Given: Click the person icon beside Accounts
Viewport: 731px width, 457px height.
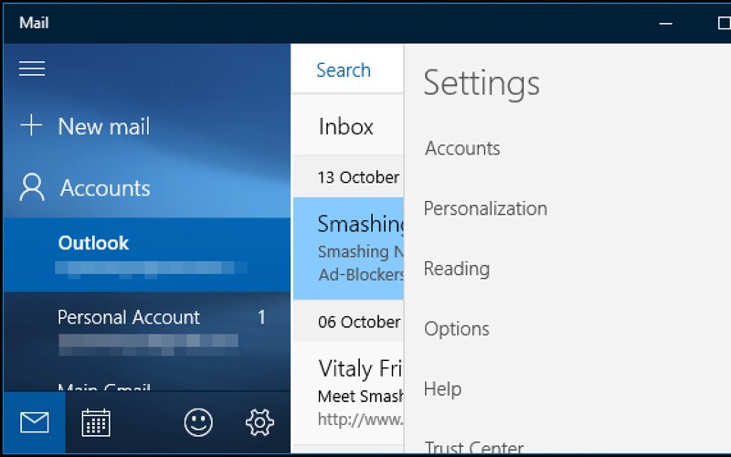Looking at the screenshot, I should (32, 187).
